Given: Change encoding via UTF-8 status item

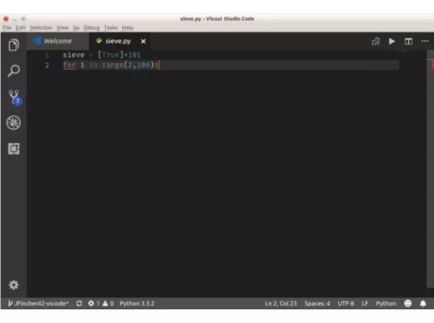Looking at the screenshot, I should (346, 304).
